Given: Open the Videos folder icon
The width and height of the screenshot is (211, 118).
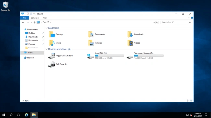Looking at the screenshot, I should click(x=130, y=43).
